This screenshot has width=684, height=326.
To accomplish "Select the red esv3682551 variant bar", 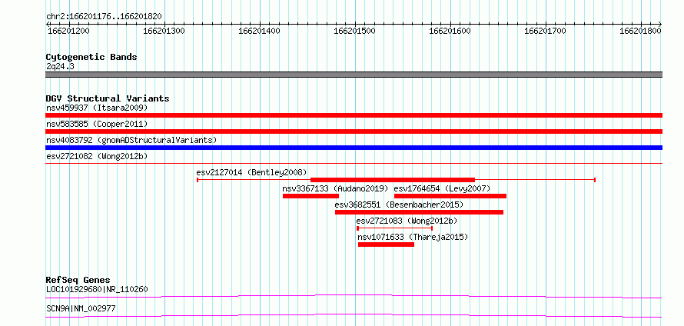I will click(x=419, y=212).
